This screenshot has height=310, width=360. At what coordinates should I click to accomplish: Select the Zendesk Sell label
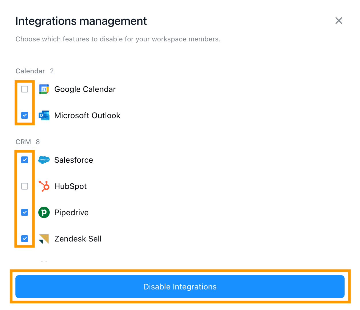point(78,239)
